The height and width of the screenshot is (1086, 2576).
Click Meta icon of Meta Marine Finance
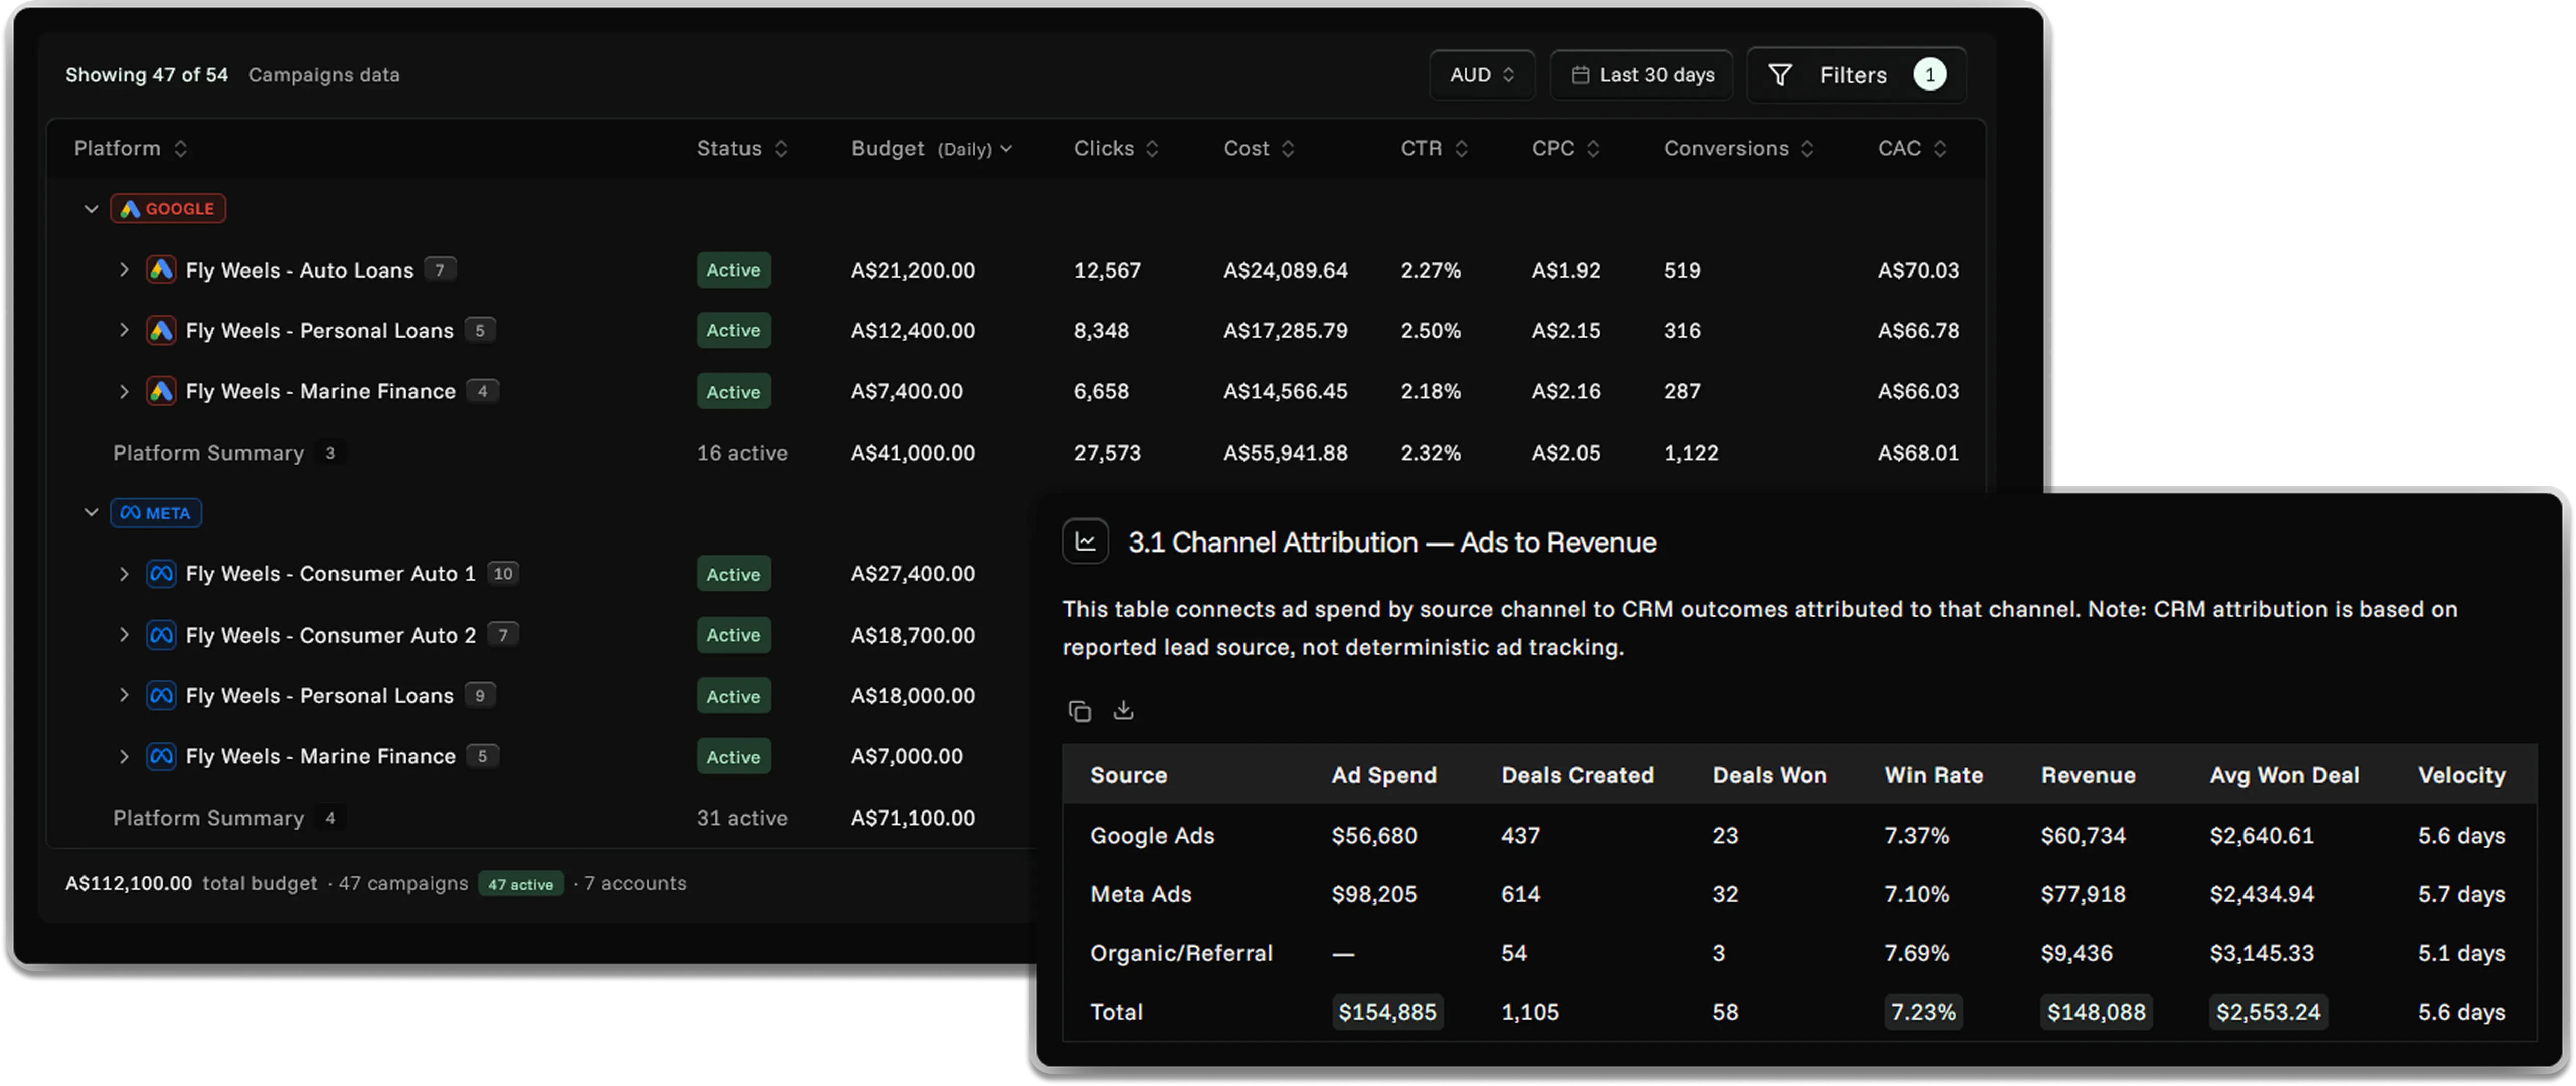(x=161, y=756)
